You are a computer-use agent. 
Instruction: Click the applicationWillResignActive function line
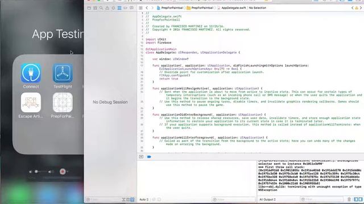207,88
